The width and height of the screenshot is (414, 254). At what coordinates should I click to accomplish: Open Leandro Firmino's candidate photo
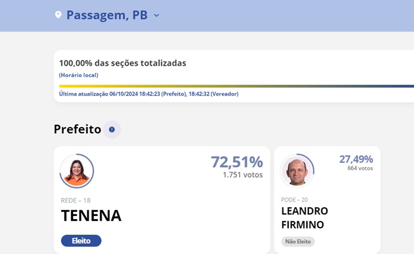pyautogui.click(x=297, y=170)
